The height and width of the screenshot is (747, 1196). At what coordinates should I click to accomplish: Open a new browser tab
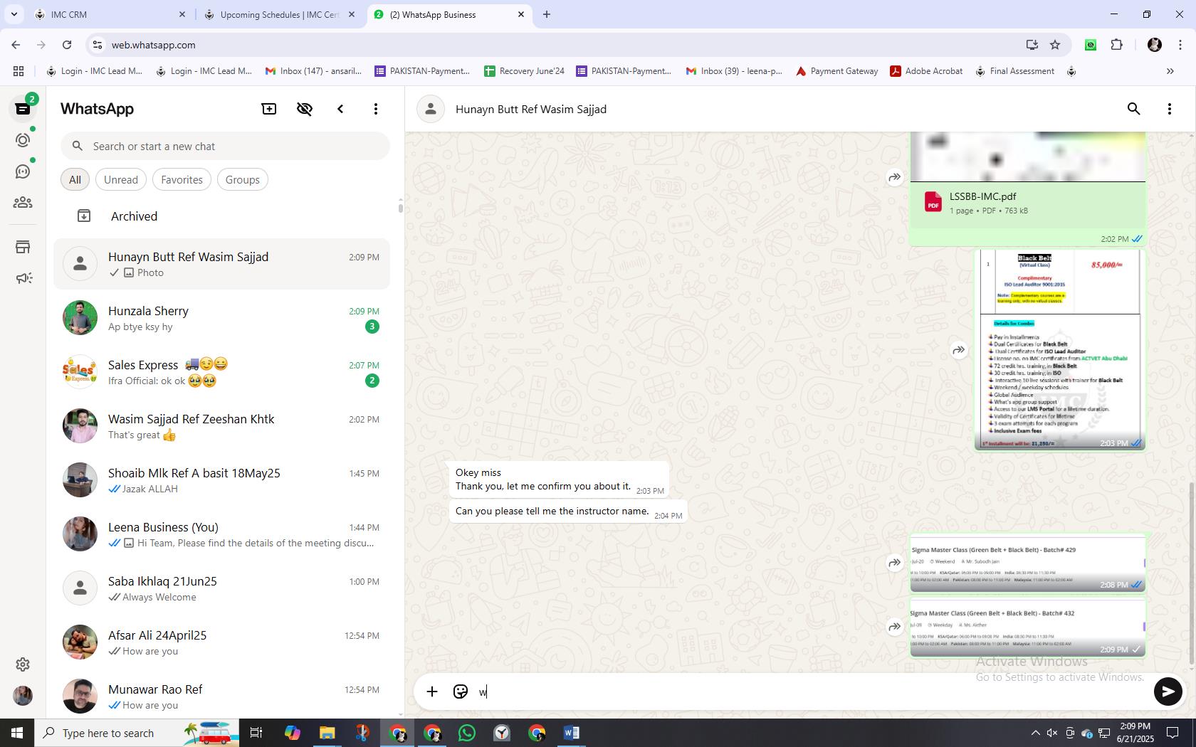[x=547, y=14]
